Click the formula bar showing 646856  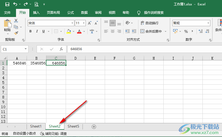(x=145, y=49)
